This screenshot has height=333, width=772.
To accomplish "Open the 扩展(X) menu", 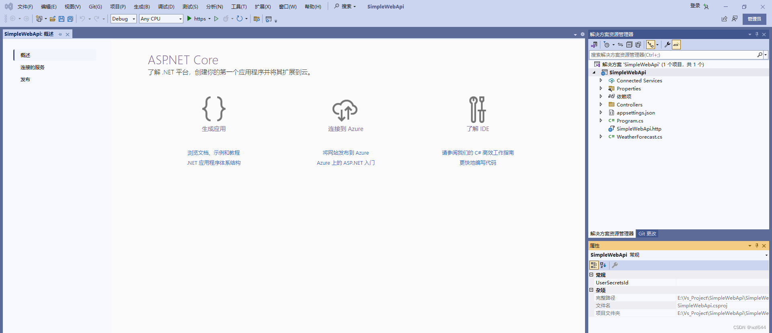I will 263,7.
